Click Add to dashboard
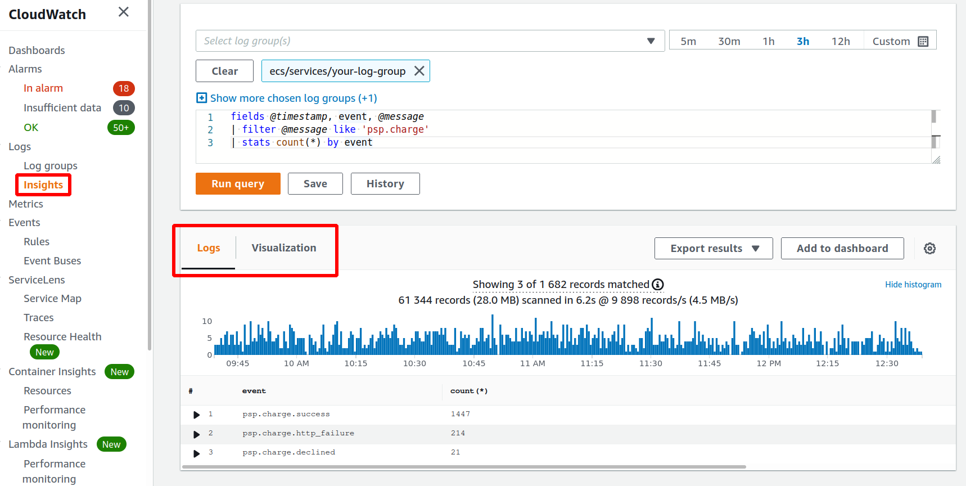This screenshot has height=486, width=966. (842, 249)
